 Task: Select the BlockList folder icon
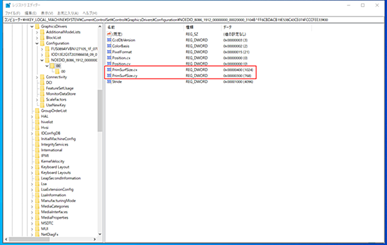click(42, 38)
